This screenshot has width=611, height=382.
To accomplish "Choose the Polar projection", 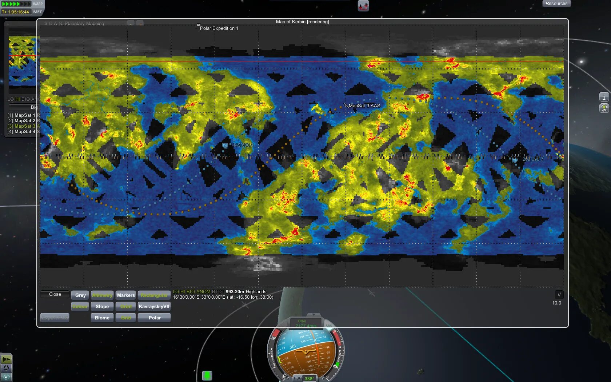I will pyautogui.click(x=154, y=318).
